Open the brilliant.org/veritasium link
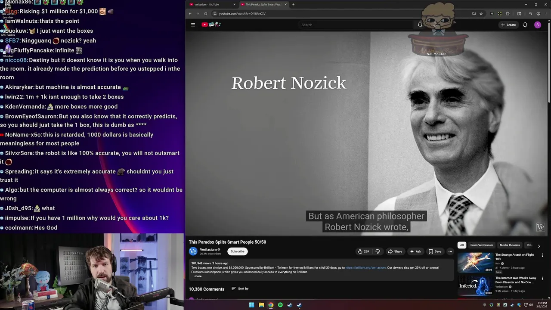This screenshot has height=310, width=551. (x=365, y=268)
